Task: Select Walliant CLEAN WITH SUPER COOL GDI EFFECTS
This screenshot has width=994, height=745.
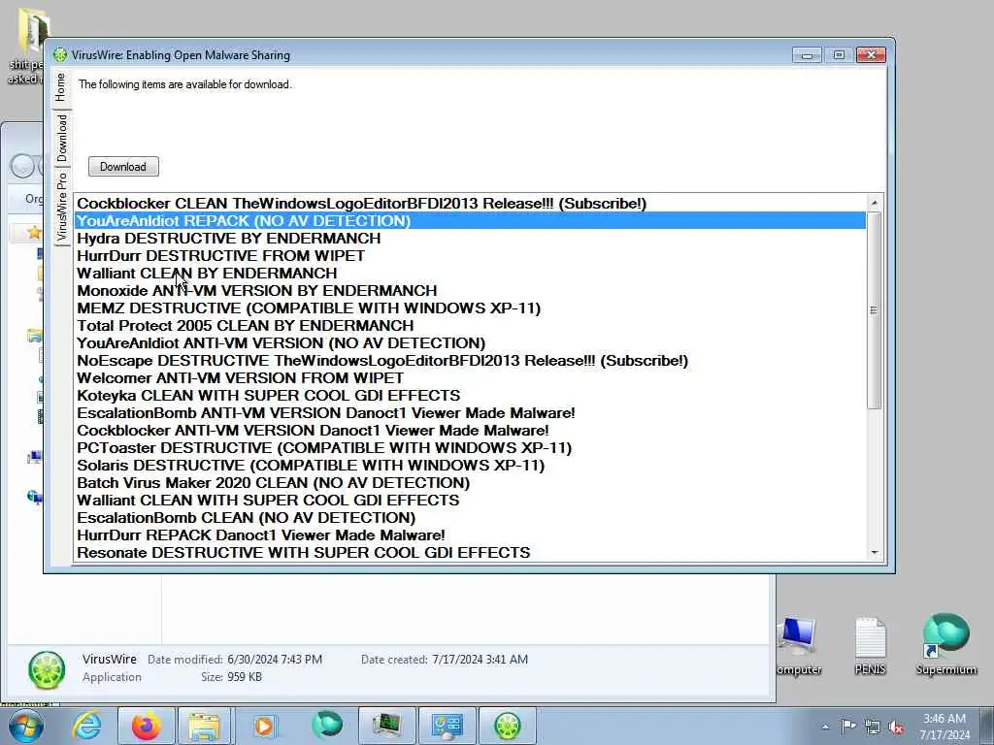Action: tap(470, 500)
